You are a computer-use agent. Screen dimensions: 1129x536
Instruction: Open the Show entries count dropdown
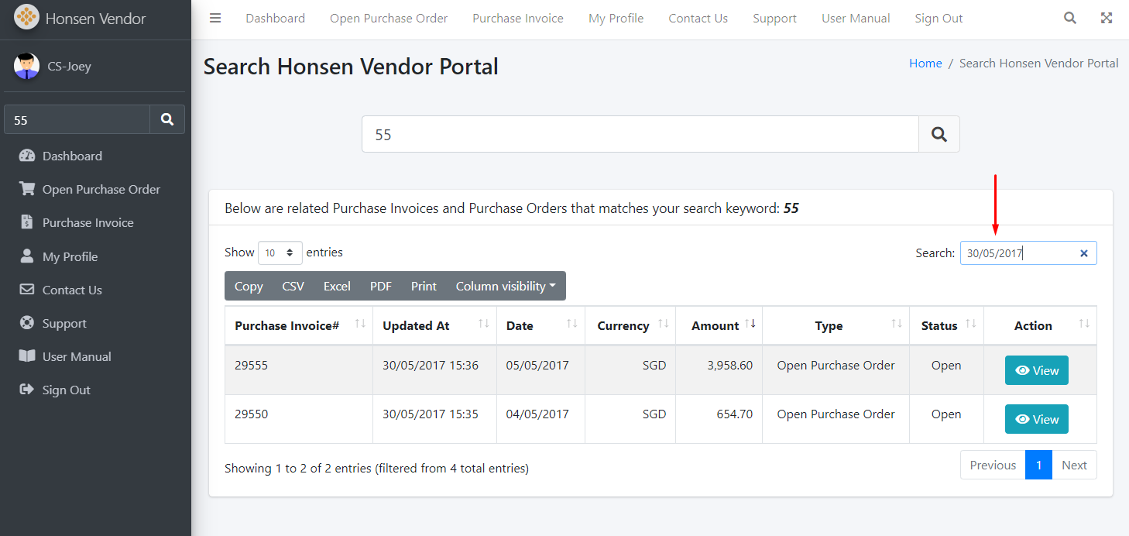[280, 253]
